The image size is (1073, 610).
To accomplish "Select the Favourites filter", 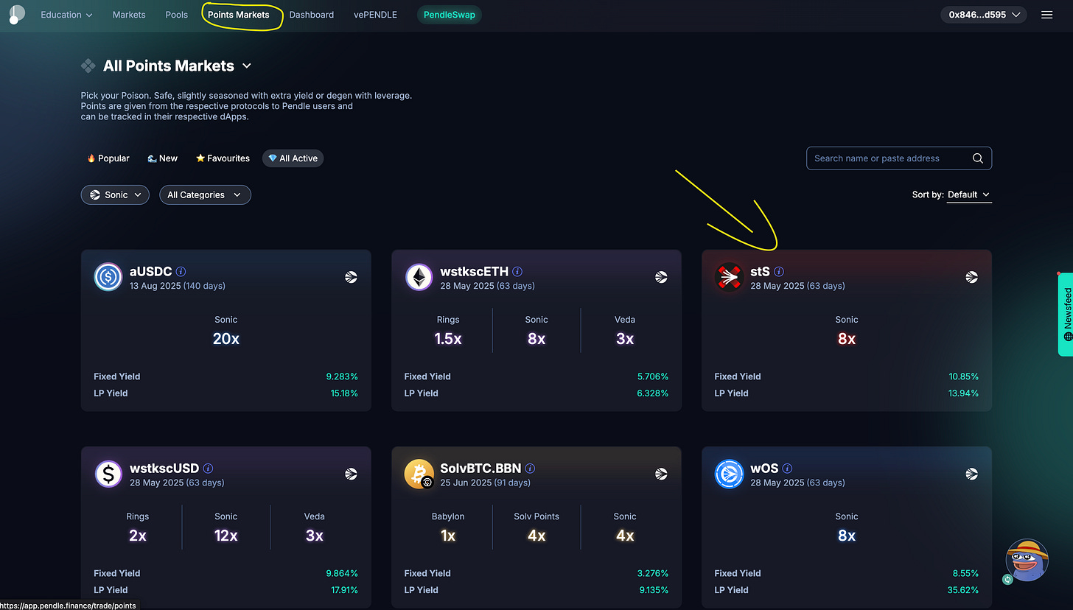I will [x=223, y=158].
